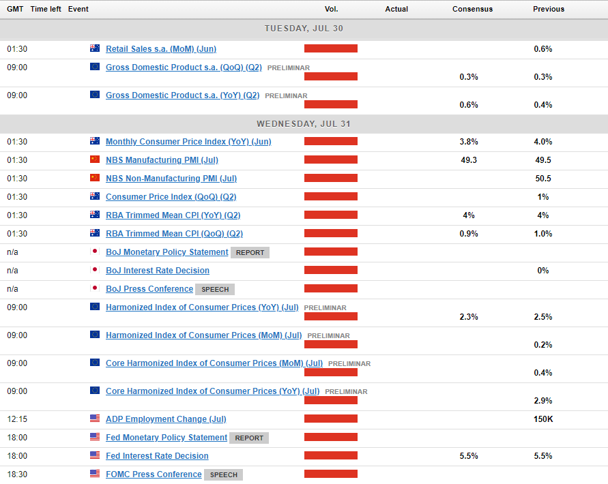Open the FOMC Press Conference link

[x=154, y=474]
